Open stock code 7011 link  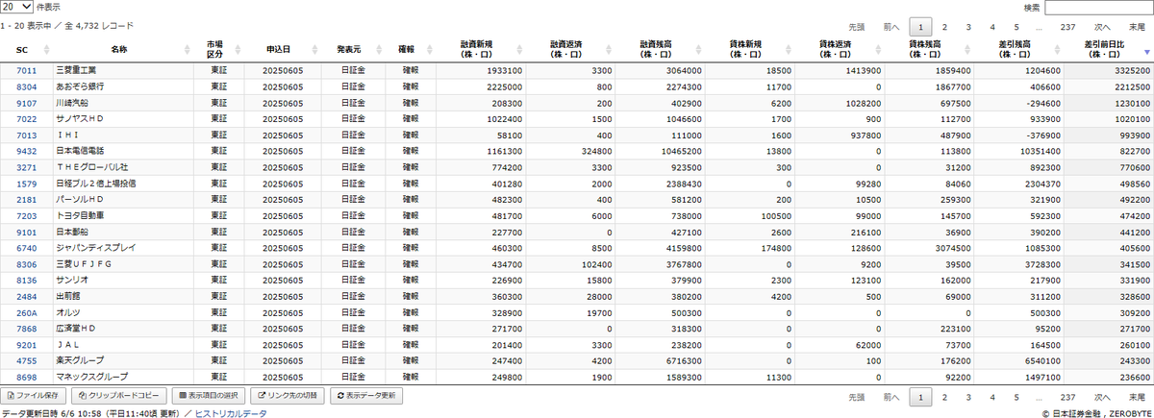pyautogui.click(x=26, y=70)
